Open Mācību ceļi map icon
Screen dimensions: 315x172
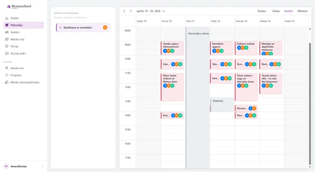click(x=7, y=39)
